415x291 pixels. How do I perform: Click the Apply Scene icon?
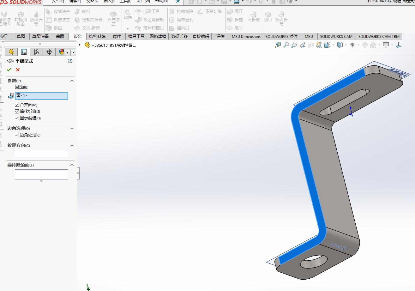pos(373,45)
